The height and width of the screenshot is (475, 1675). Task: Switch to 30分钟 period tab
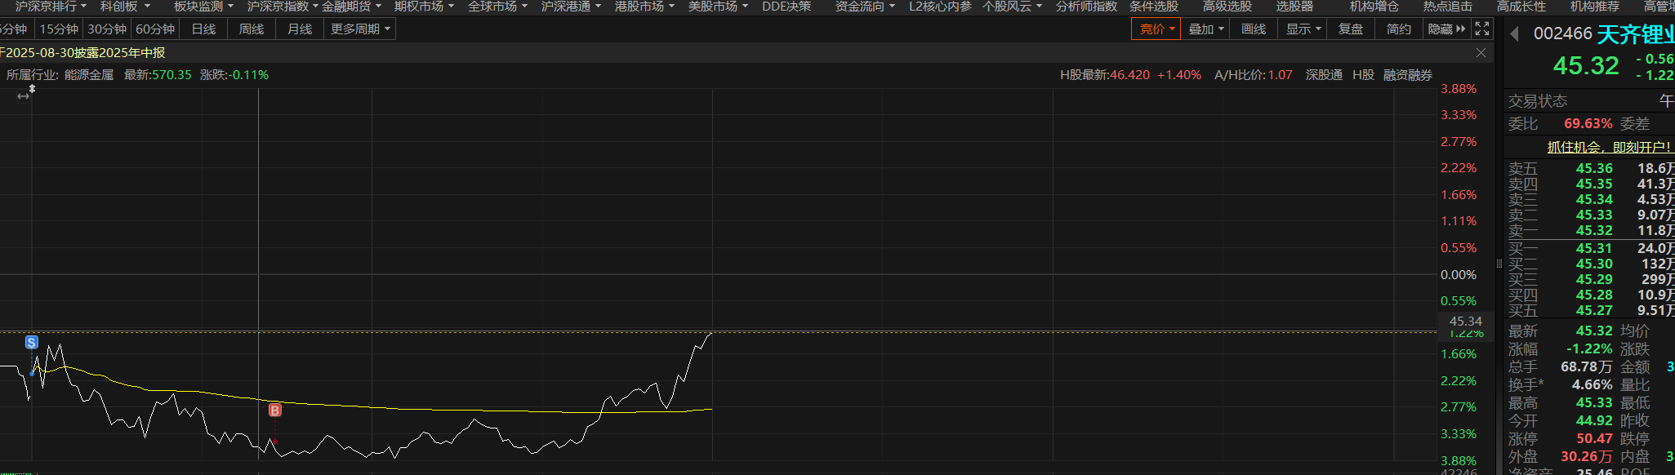[107, 29]
